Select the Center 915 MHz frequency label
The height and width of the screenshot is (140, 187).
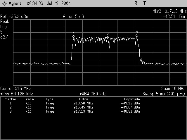click(x=16, y=88)
